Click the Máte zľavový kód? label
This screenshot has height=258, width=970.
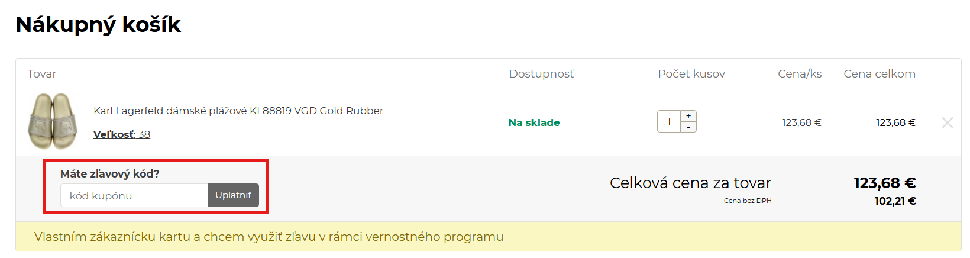110,173
